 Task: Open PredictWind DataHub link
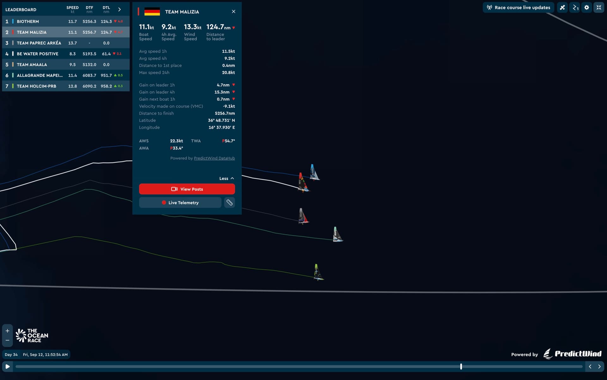click(214, 158)
